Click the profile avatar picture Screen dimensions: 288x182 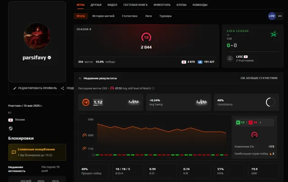tap(37, 36)
